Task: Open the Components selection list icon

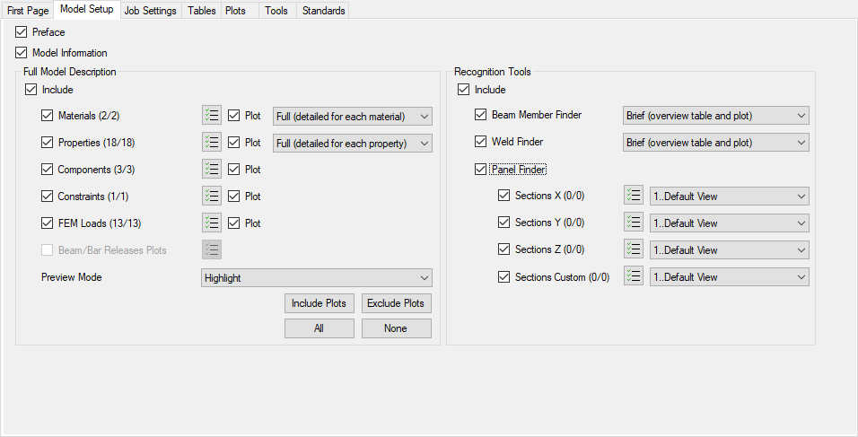Action: 212,170
